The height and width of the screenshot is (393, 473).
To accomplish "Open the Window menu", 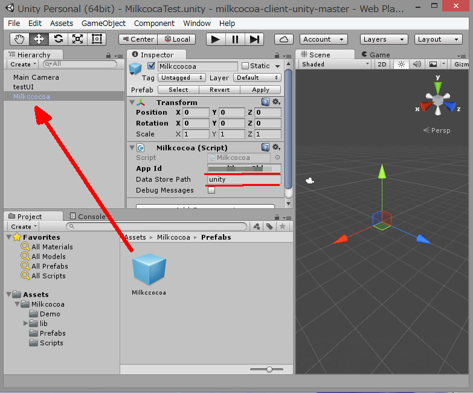I will [197, 23].
